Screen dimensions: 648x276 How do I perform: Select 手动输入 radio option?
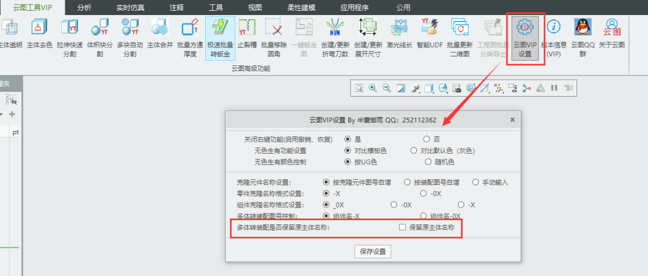pyautogui.click(x=475, y=182)
